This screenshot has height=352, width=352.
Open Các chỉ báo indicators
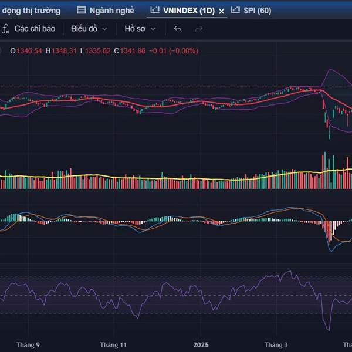[35, 29]
